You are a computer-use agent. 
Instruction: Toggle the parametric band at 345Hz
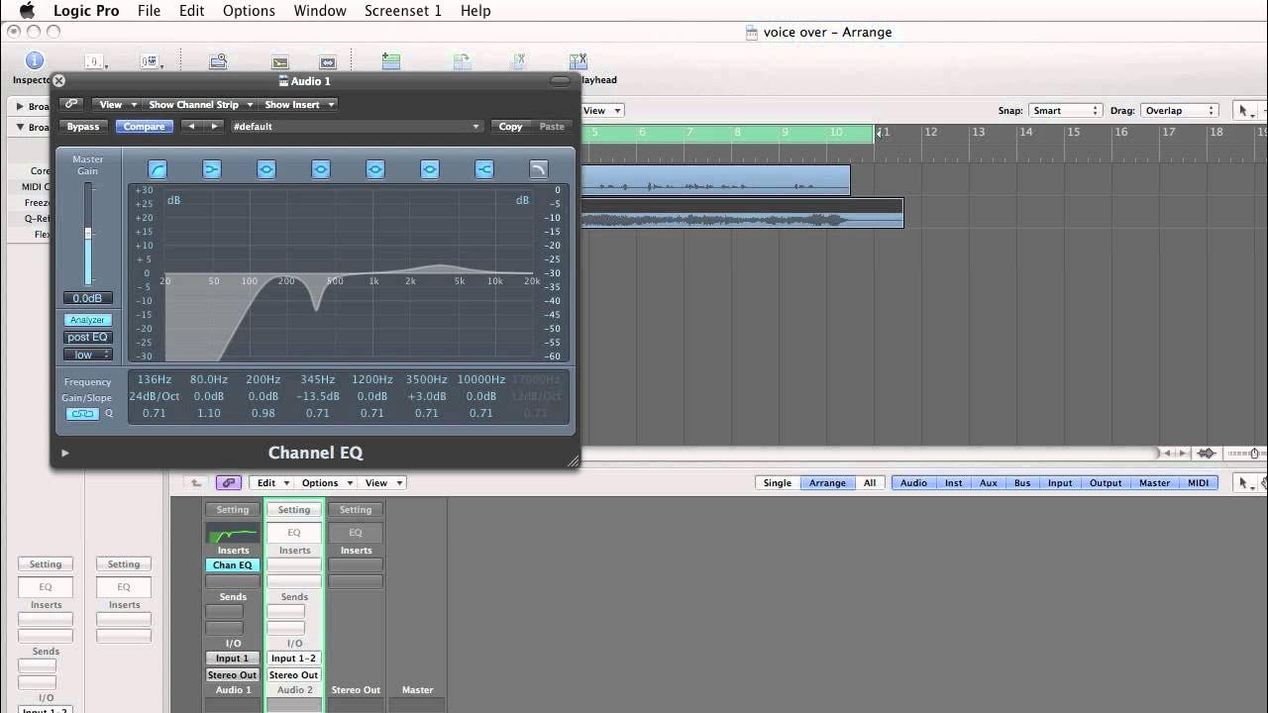[x=321, y=169]
